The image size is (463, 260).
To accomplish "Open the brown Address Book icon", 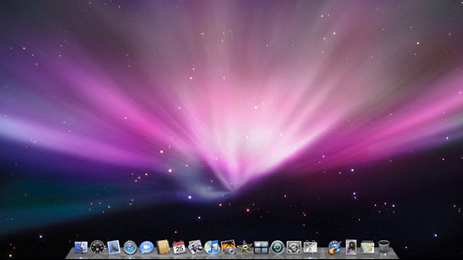I will pyautogui.click(x=163, y=247).
